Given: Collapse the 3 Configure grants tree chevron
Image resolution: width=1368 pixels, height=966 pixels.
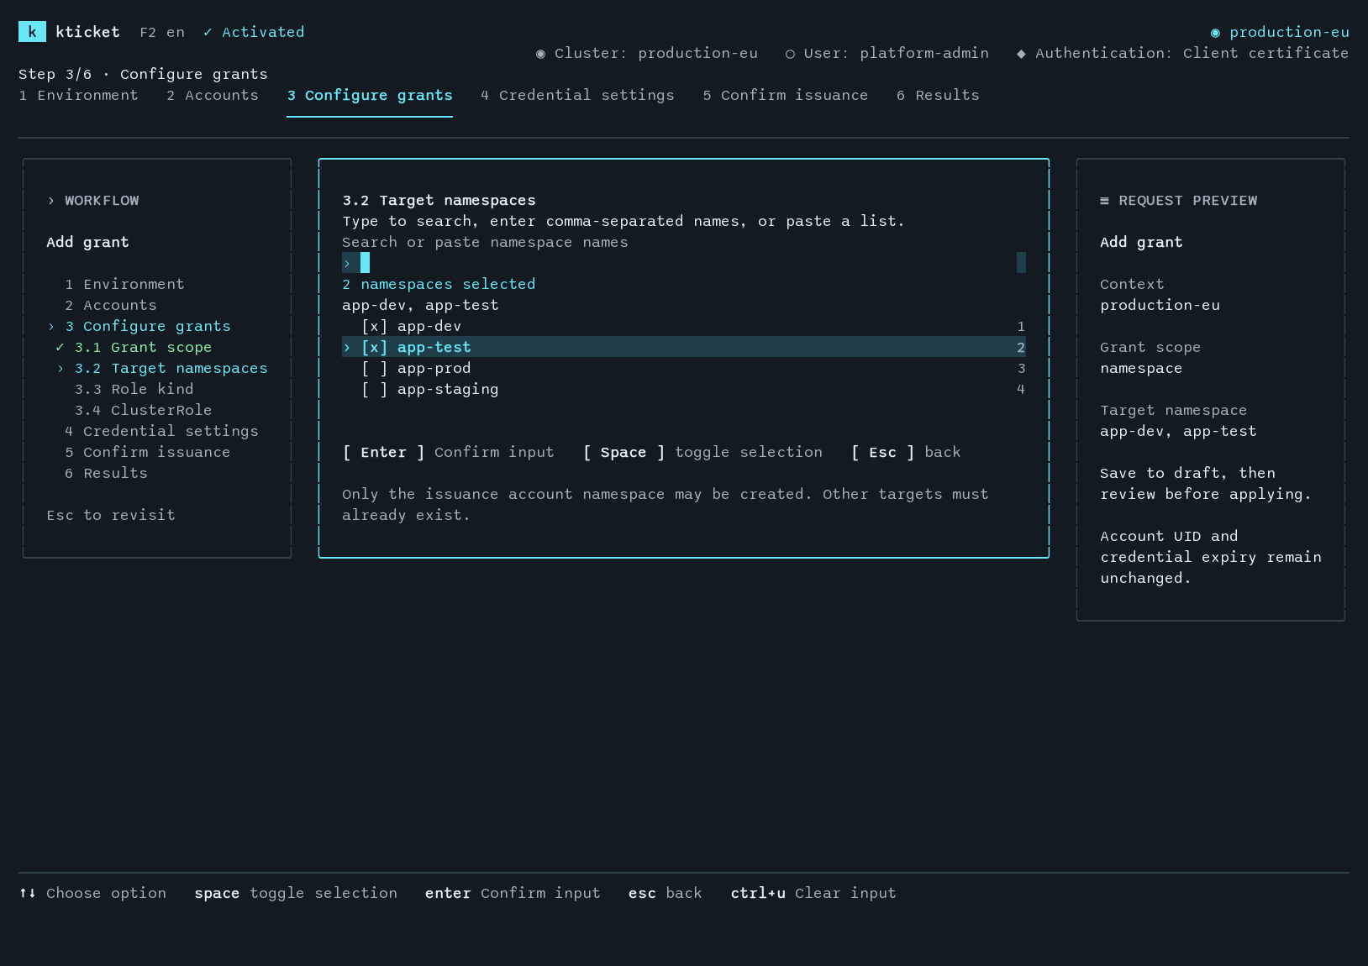Looking at the screenshot, I should (51, 326).
